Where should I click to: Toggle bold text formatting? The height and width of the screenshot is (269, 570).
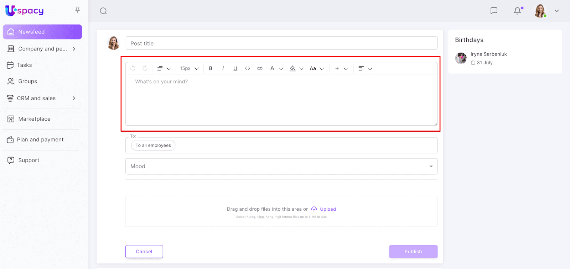click(211, 68)
